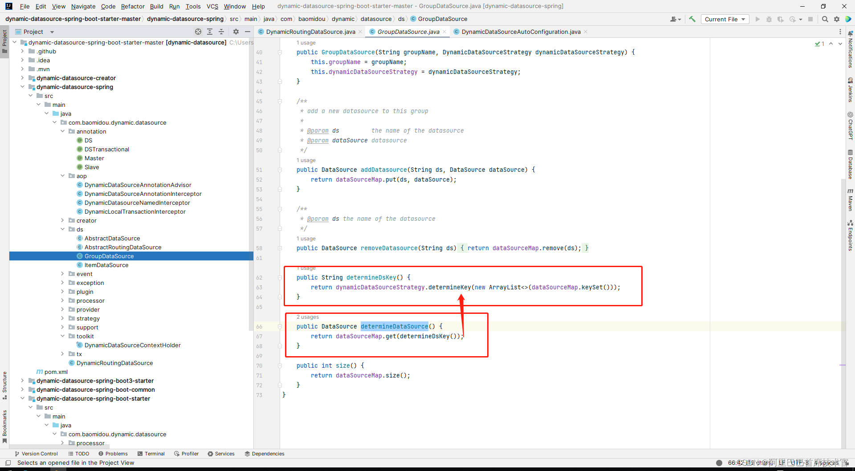Screen dimensions: 855x471
Task: Fold the GroupDataSource constructor at line 40
Action: (280, 53)
